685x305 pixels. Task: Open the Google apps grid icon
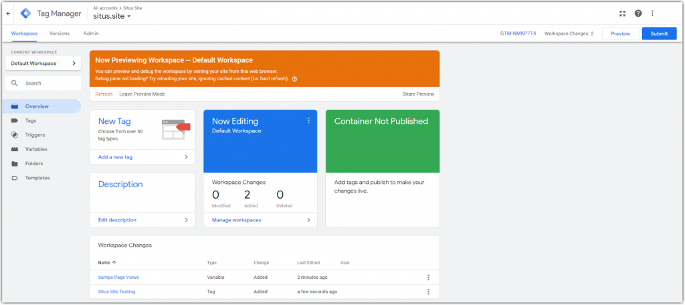pos(623,13)
